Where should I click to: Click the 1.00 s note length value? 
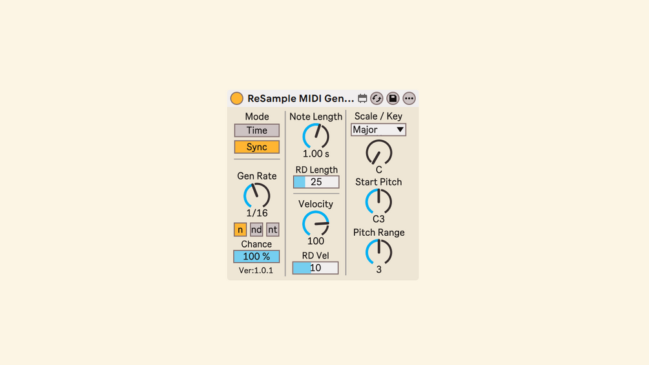[316, 154]
